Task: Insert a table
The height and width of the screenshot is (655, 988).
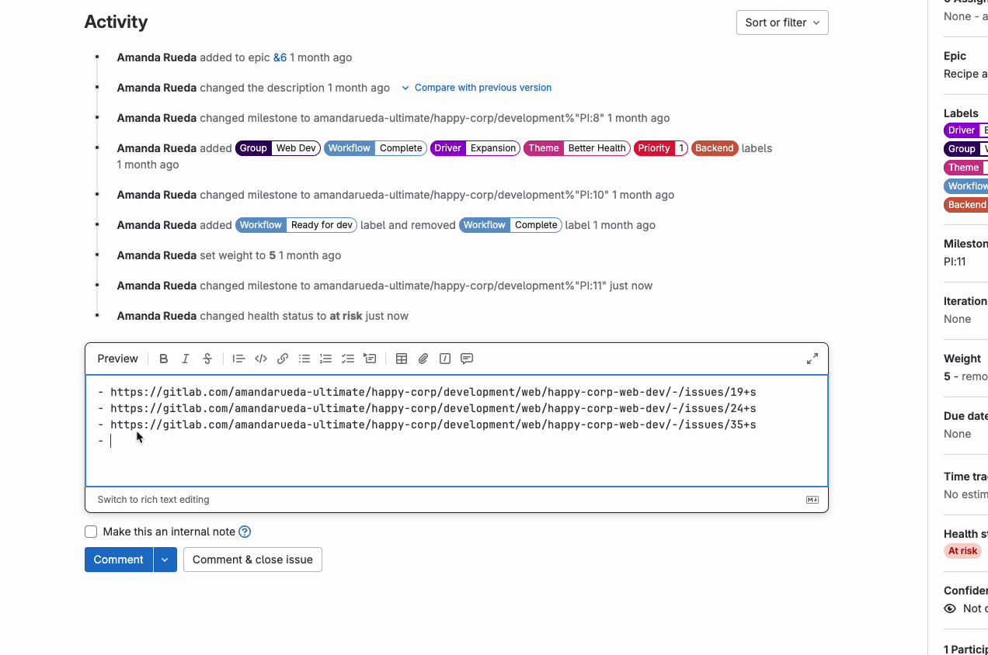Action: [x=402, y=359]
